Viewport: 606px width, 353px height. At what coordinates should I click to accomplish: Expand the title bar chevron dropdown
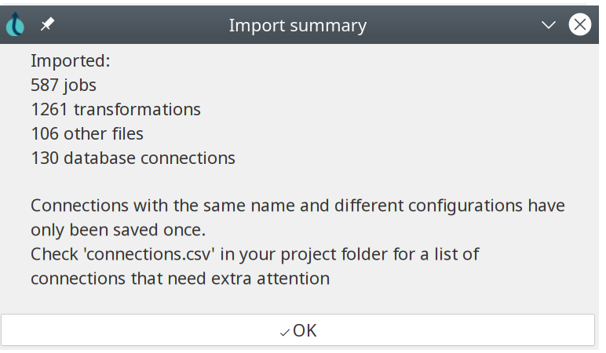pos(549,25)
